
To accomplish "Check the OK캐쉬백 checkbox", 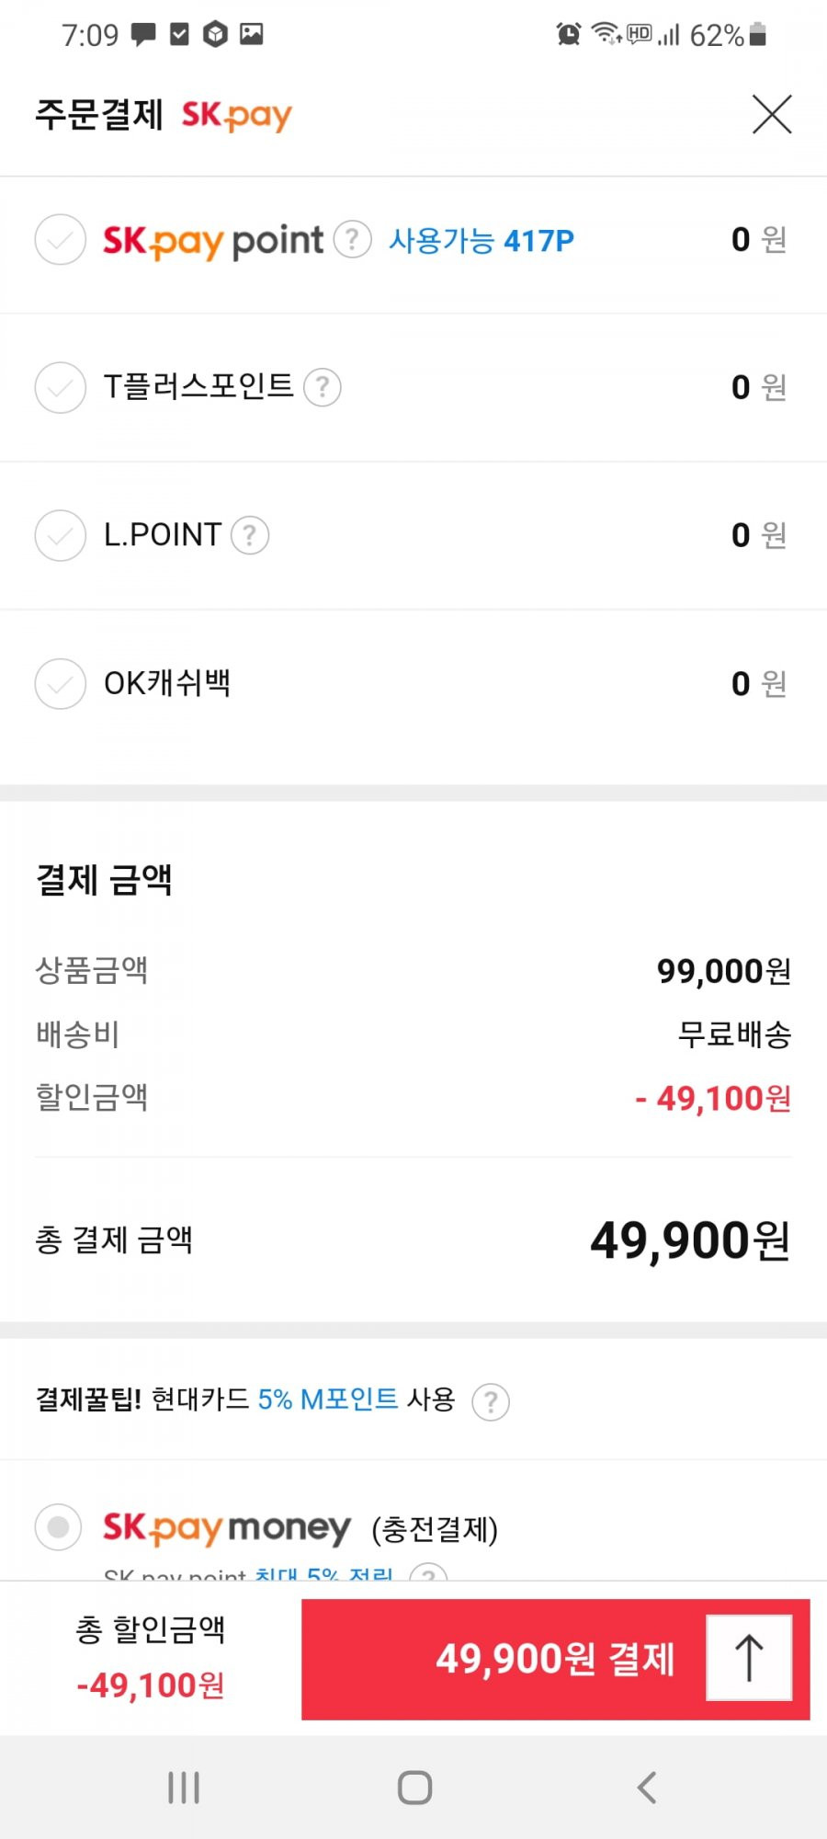I will 61,683.
